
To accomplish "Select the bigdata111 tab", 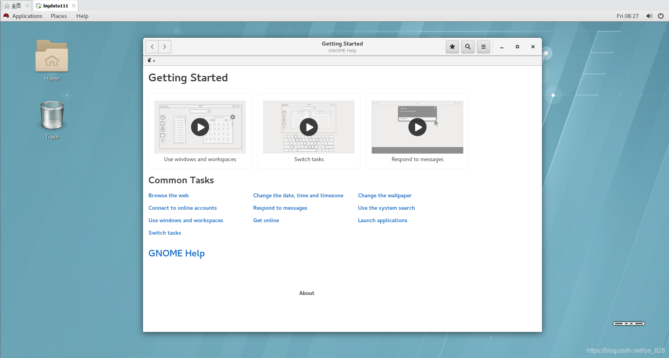I will (x=56, y=6).
